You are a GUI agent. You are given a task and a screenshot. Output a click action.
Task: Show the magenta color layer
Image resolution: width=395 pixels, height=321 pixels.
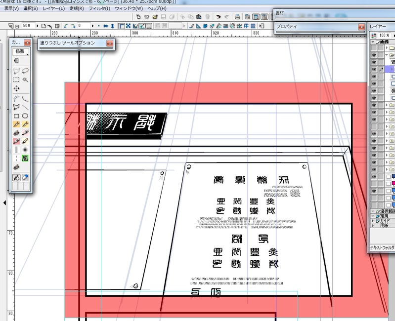(x=374, y=184)
